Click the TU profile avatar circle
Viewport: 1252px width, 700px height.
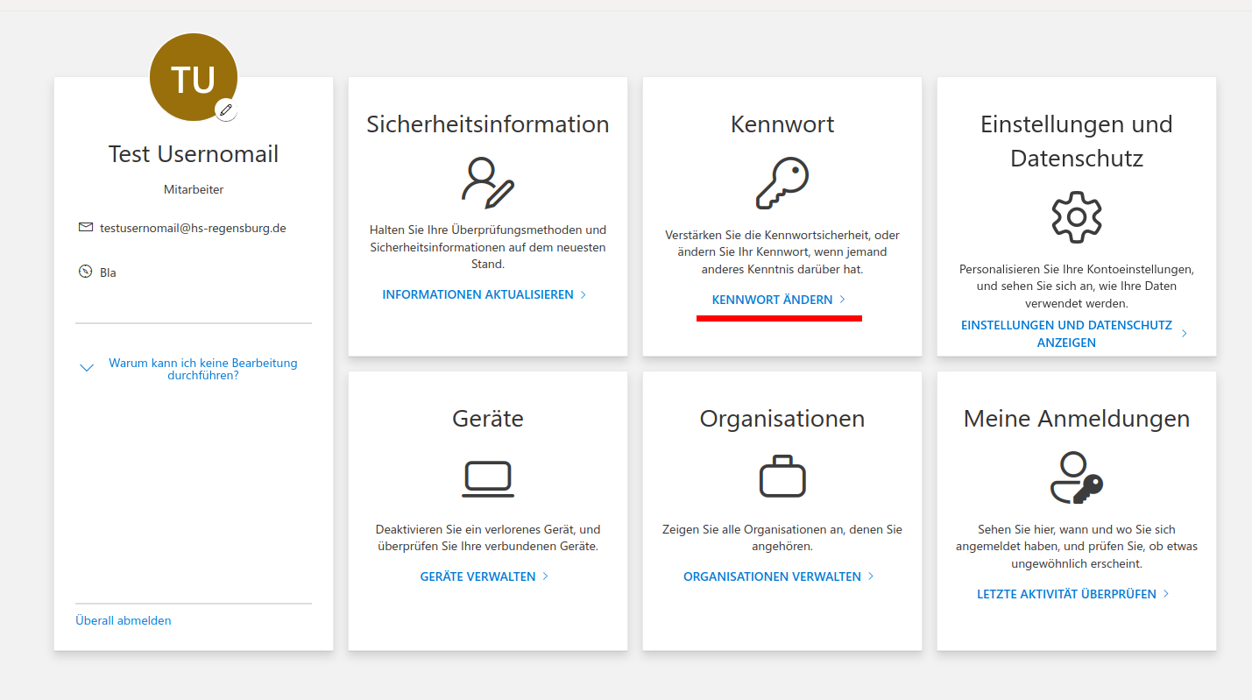[x=193, y=78]
